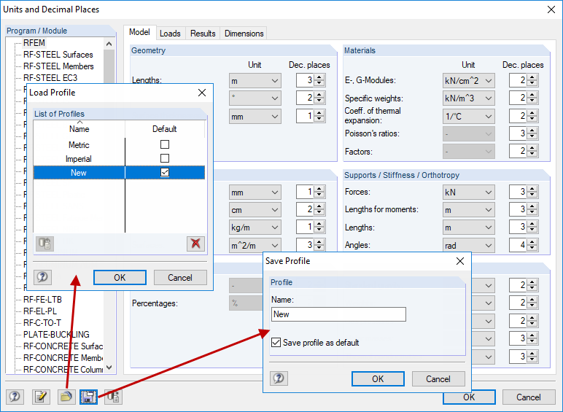Open the Geometry Lengths unit dropdown
Image resolution: width=563 pixels, height=412 pixels.
point(255,81)
